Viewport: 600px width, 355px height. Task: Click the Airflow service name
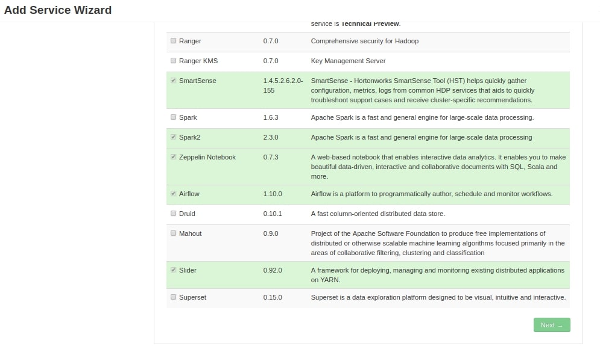189,194
